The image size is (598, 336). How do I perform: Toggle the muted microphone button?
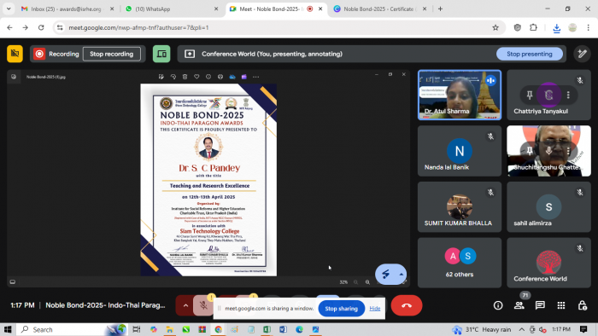coord(203,305)
